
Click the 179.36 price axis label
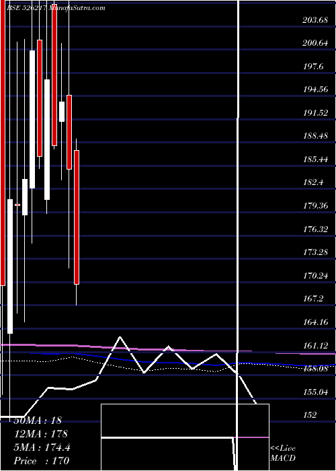pos(314,206)
